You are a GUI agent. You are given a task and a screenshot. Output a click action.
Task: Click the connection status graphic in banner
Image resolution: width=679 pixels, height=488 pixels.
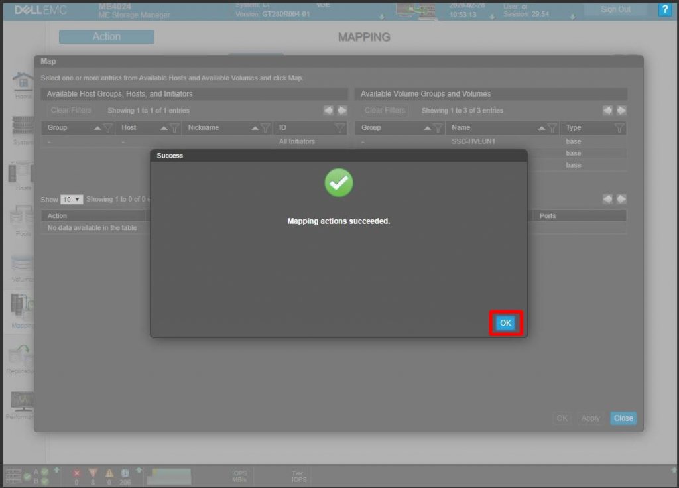click(x=416, y=11)
